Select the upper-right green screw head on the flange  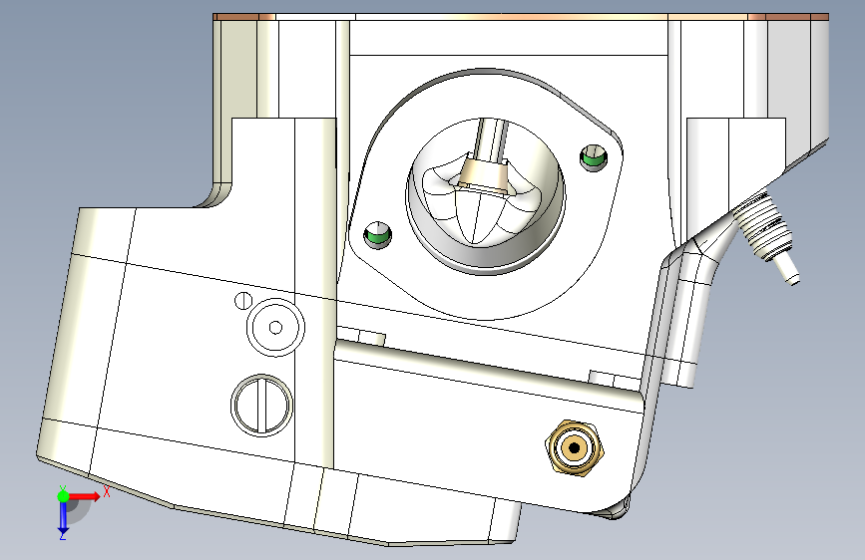click(x=595, y=157)
